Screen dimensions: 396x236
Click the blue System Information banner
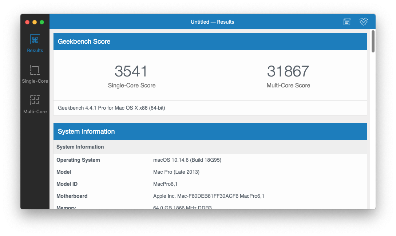click(210, 131)
